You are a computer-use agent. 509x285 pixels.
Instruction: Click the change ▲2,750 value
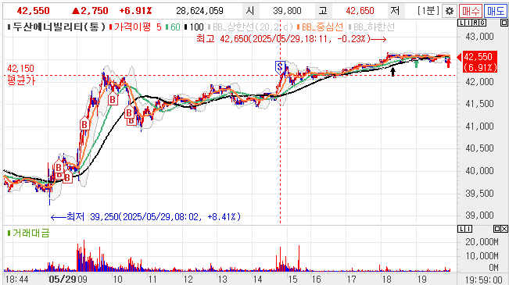(90, 11)
